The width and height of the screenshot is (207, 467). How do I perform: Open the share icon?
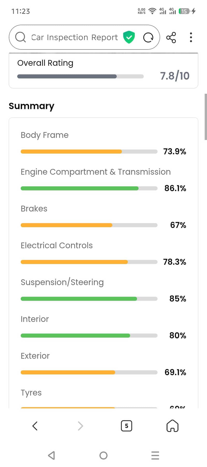tap(171, 37)
